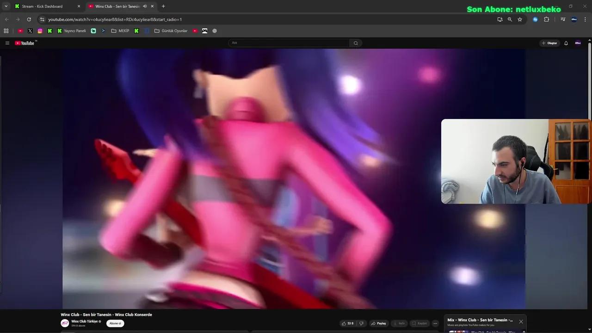Dislike the video with thumbs down
The width and height of the screenshot is (592, 333).
coord(361,323)
